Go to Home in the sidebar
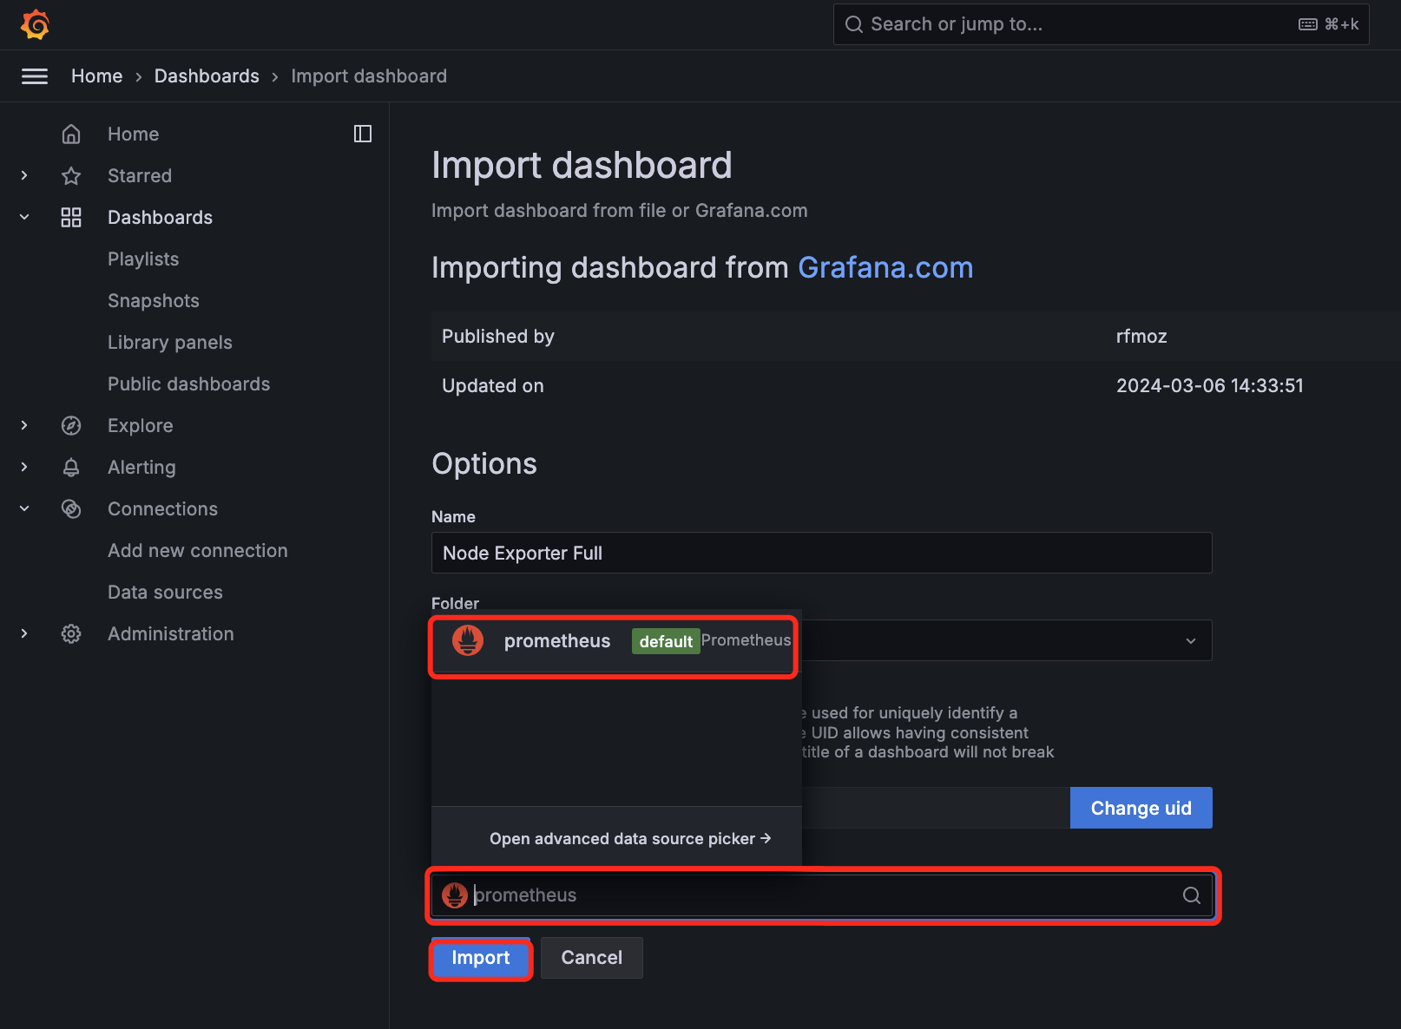The image size is (1401, 1029). [x=134, y=134]
